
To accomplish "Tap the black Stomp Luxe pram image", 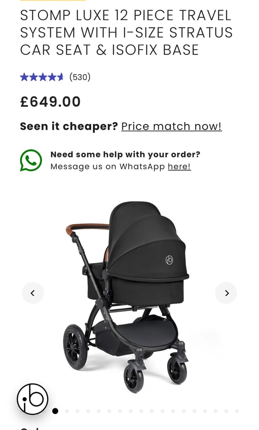I will coord(126,297).
